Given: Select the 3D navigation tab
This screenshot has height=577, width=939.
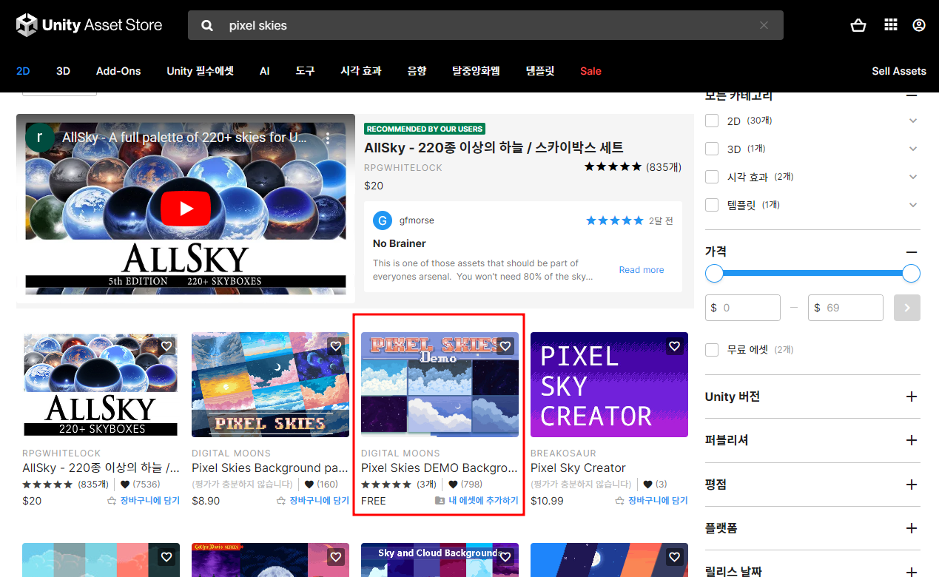Looking at the screenshot, I should [x=63, y=71].
